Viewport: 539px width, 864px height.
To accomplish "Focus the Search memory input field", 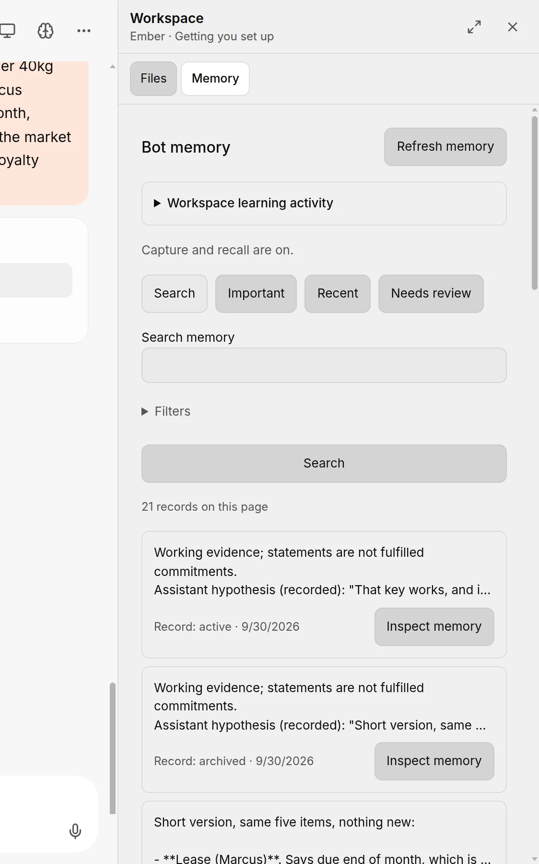I will tap(324, 365).
